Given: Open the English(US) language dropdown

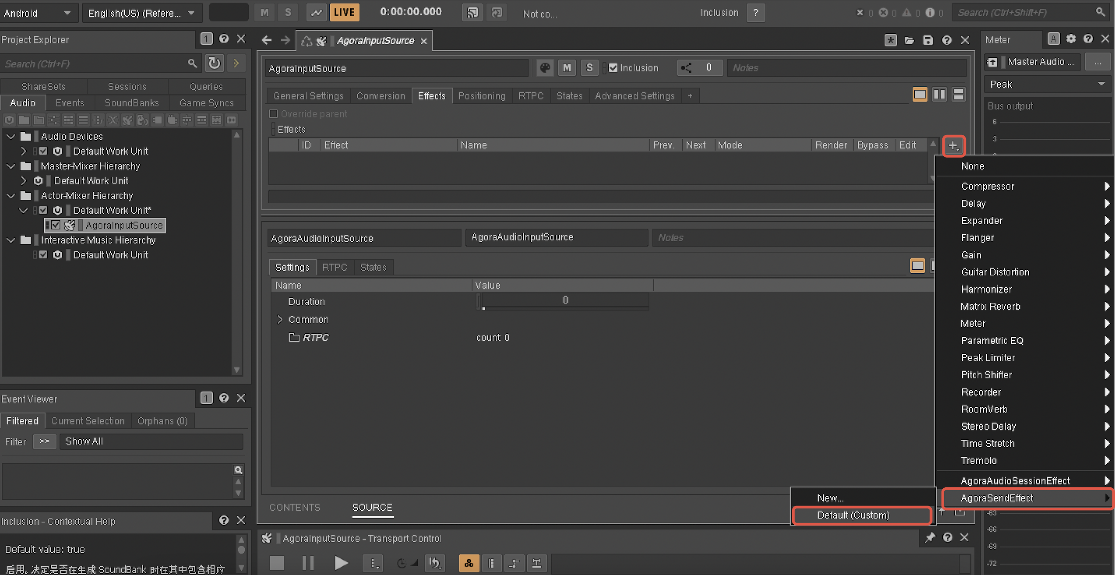Looking at the screenshot, I should 142,13.
